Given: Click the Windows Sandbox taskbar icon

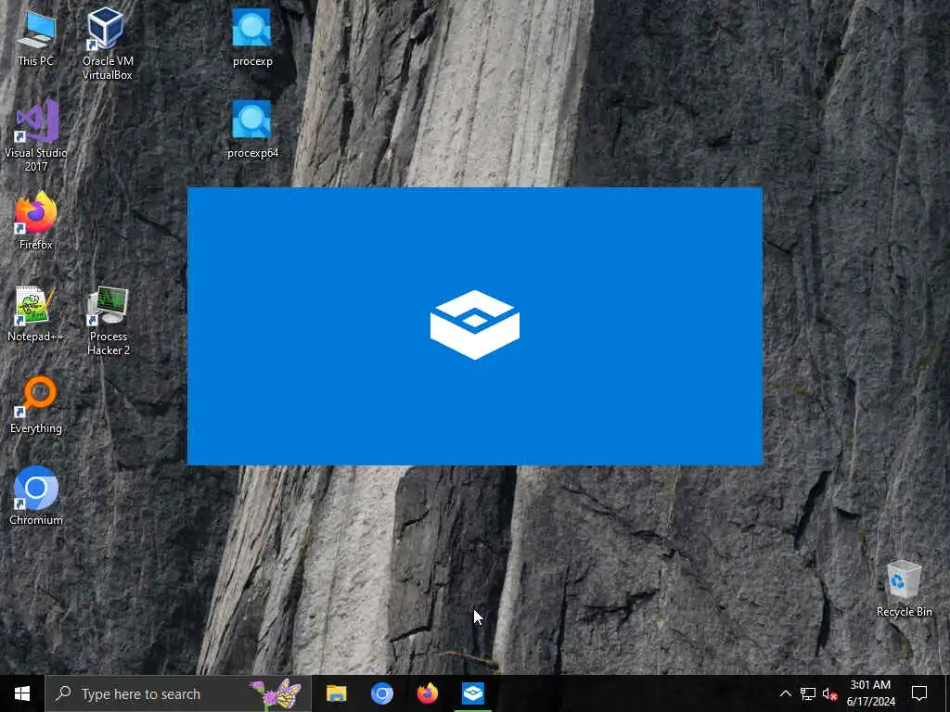Looking at the screenshot, I should 472,693.
